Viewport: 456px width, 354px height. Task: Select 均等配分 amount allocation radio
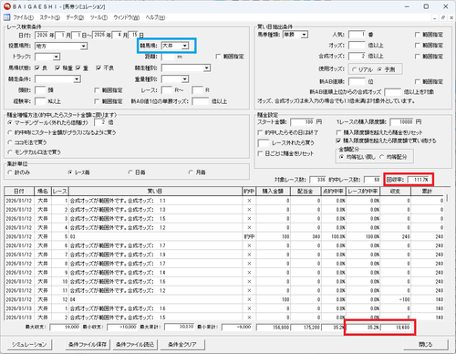click(x=382, y=157)
